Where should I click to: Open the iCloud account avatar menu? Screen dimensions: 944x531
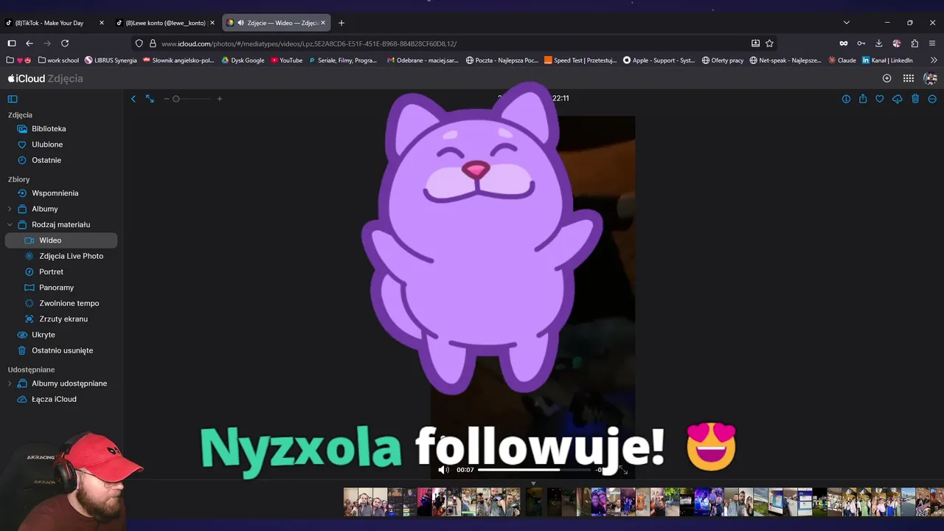pos(930,78)
